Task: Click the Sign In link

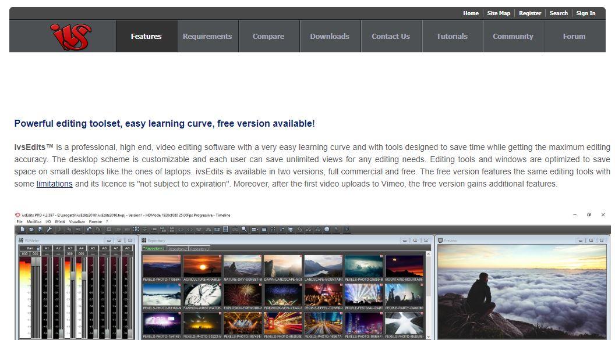Action: pyautogui.click(x=585, y=13)
